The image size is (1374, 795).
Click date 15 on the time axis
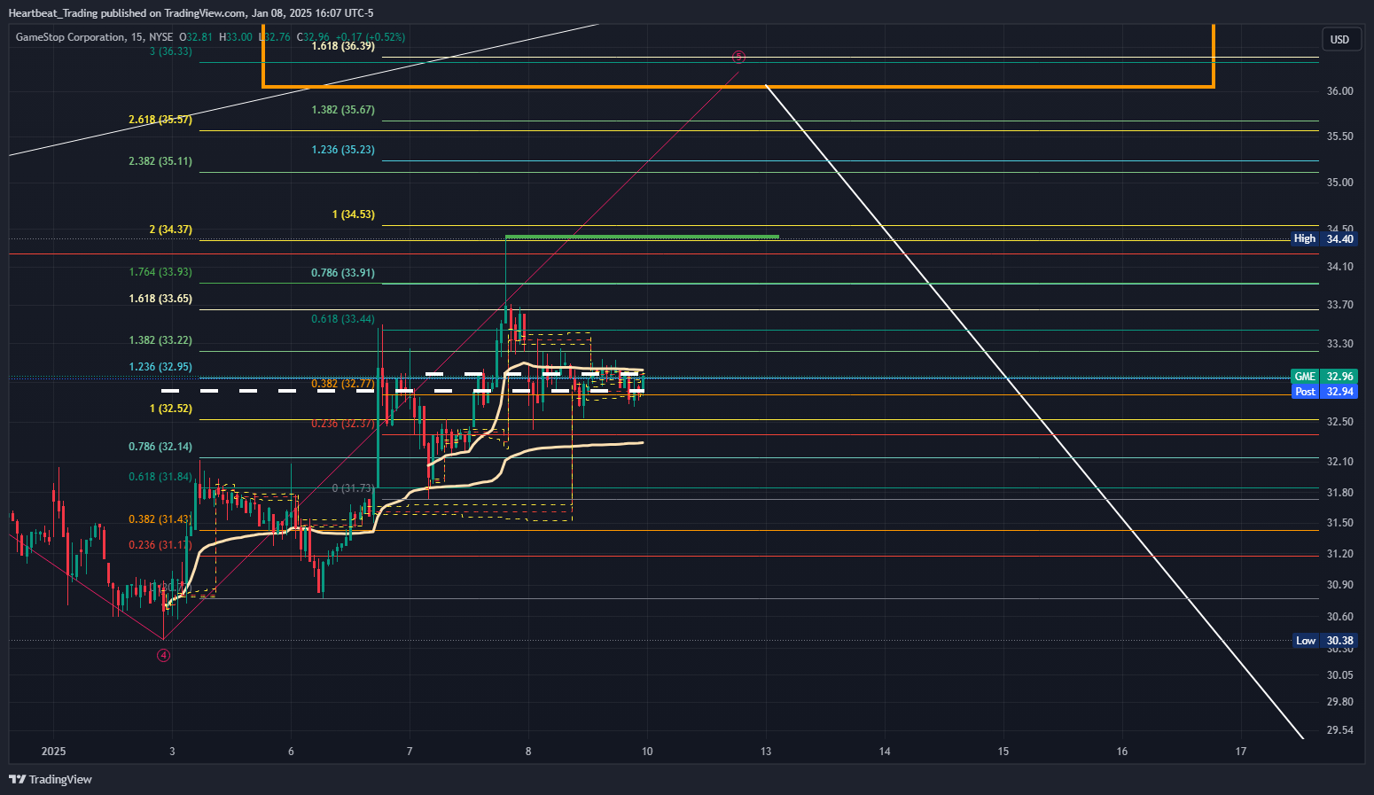[x=1003, y=752]
